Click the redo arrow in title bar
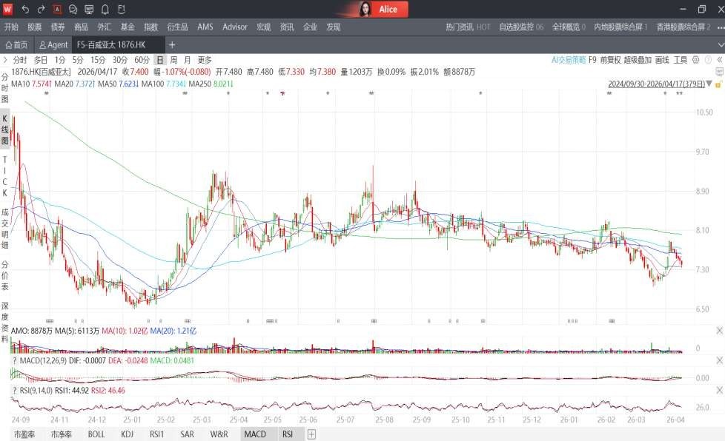Image resolution: width=725 pixels, height=441 pixels. (x=41, y=9)
